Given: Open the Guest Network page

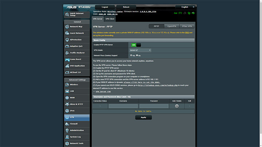Looking at the screenshot, I should 77,33.
